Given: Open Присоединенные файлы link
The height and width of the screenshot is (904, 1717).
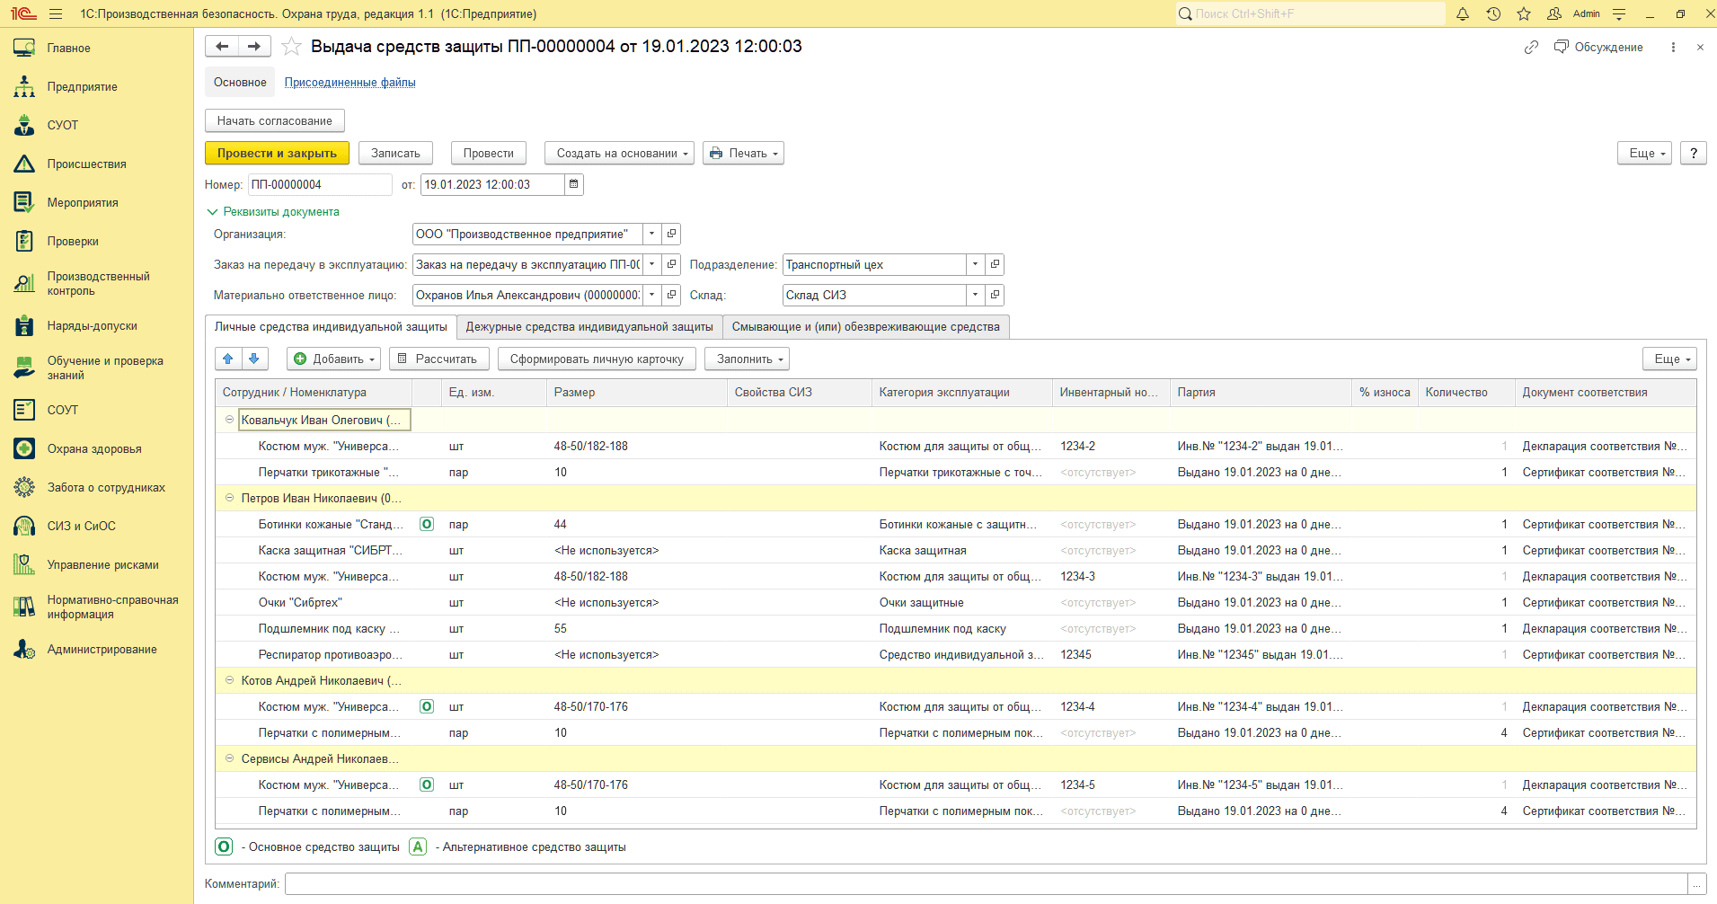Looking at the screenshot, I should pos(350,82).
